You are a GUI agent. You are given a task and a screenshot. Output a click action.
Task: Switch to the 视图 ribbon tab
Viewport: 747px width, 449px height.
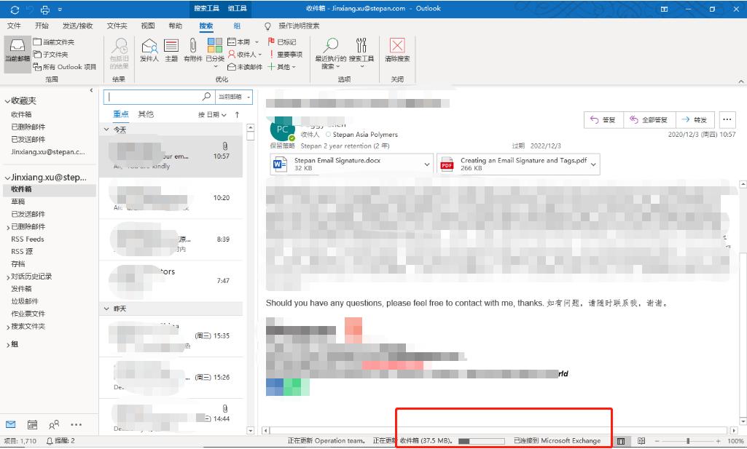pos(147,26)
